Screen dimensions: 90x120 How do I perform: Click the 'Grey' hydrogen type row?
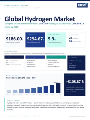pyautogui.click(x=11, y=61)
